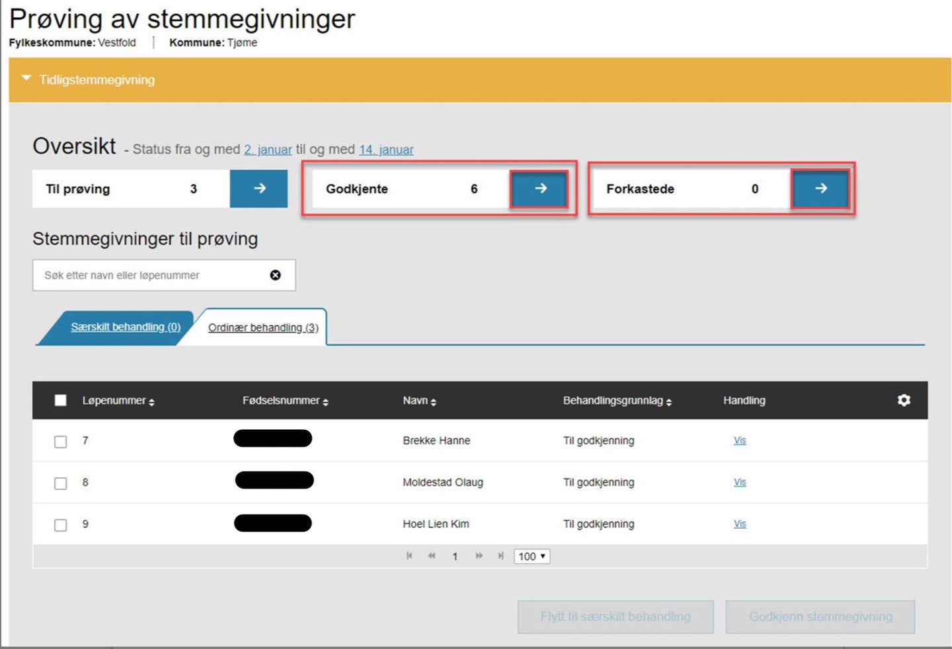Click Vis link for Hoel Lien Kim
Viewport: 952px width, 649px height.
click(x=740, y=524)
